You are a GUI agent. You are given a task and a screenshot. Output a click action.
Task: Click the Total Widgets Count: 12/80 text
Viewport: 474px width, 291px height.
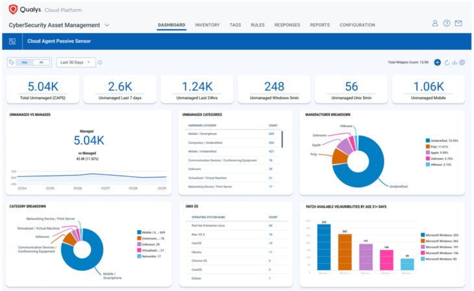[408, 62]
